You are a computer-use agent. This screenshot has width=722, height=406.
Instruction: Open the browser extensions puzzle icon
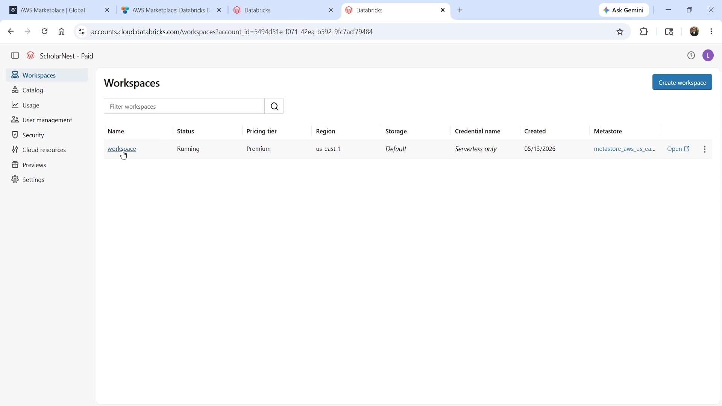tap(644, 32)
